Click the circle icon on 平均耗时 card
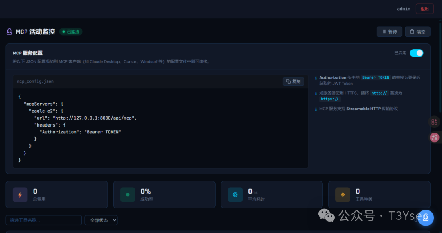Image resolution: width=442 pixels, height=233 pixels. 235,195
